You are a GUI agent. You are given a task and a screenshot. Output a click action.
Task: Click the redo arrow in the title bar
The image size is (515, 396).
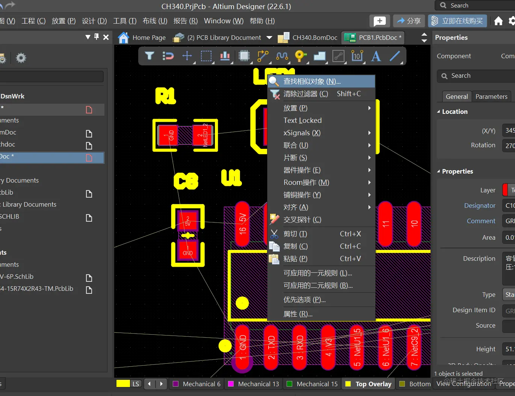click(10, 5)
